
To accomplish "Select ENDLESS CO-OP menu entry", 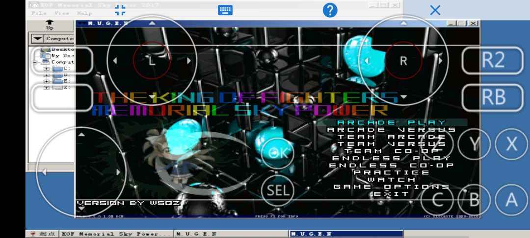I will coord(392,165).
